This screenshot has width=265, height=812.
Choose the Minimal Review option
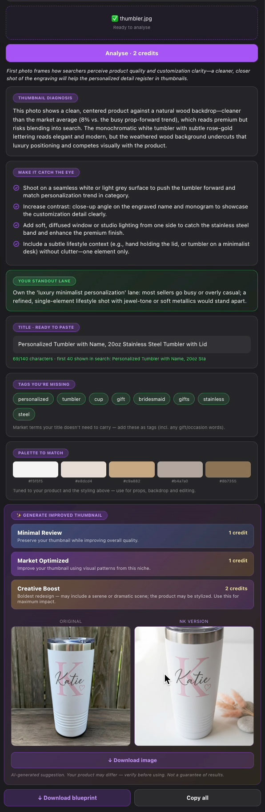[132, 536]
